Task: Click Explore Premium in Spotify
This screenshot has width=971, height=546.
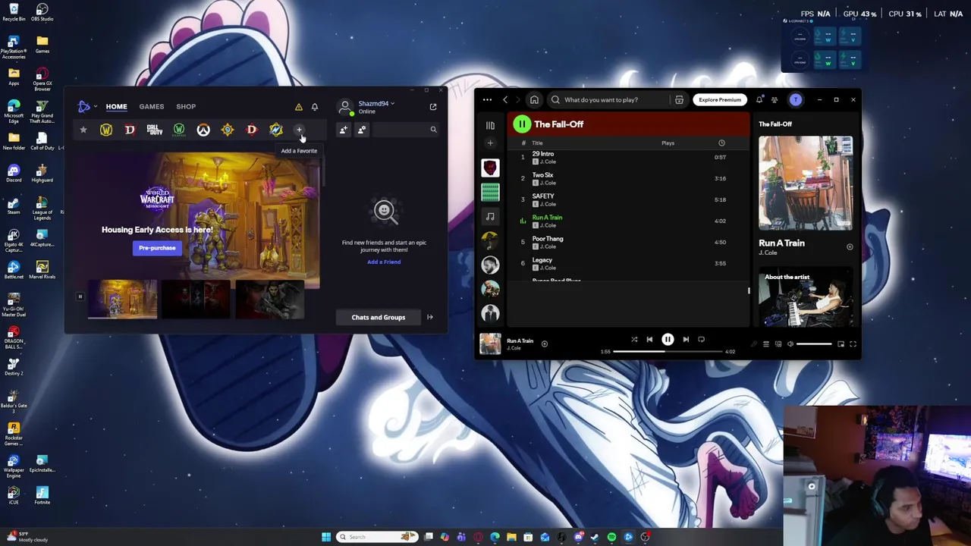Action: point(720,99)
